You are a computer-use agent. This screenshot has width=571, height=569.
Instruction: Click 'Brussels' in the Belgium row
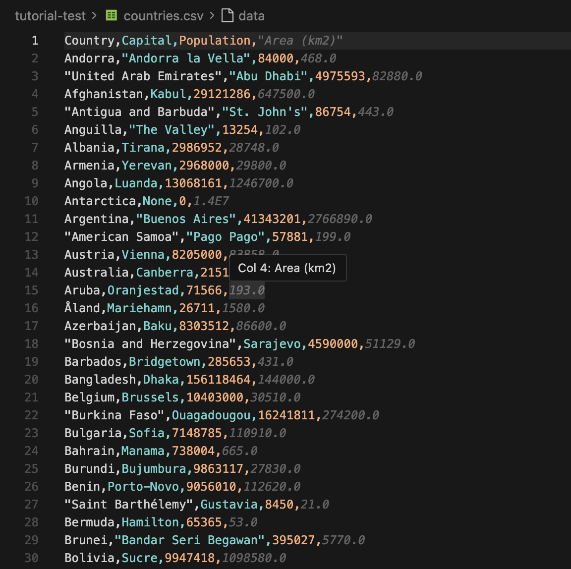[150, 397]
